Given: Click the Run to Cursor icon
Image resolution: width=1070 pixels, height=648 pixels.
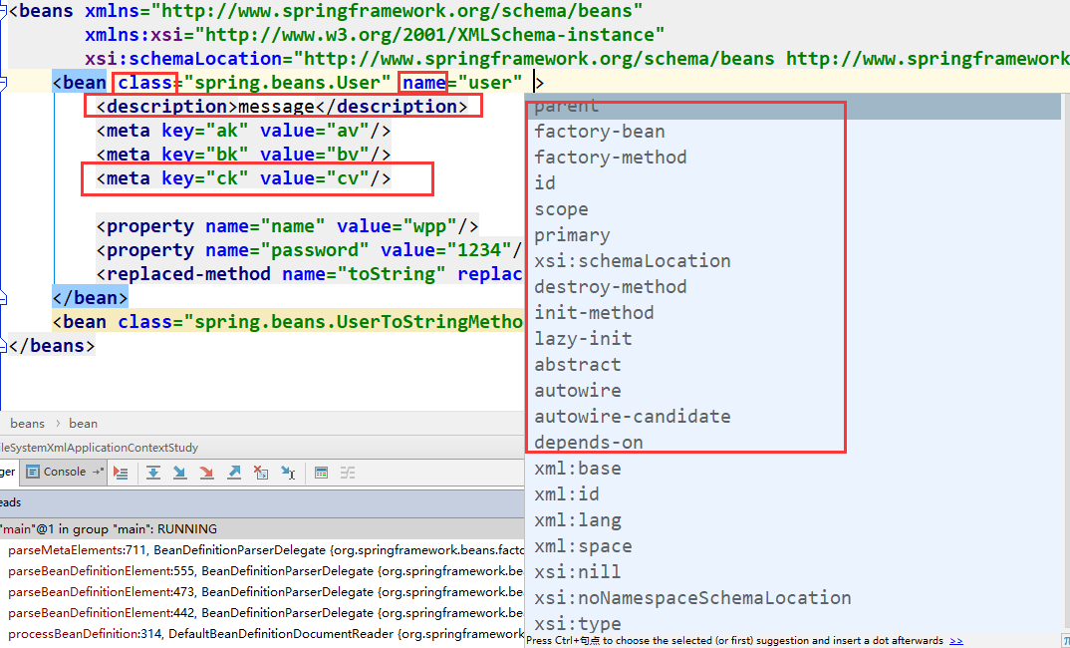Looking at the screenshot, I should pyautogui.click(x=288, y=473).
